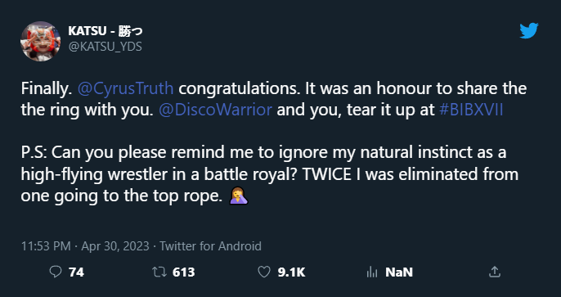Click the NaN views count
The height and width of the screenshot is (297, 561).
click(399, 272)
